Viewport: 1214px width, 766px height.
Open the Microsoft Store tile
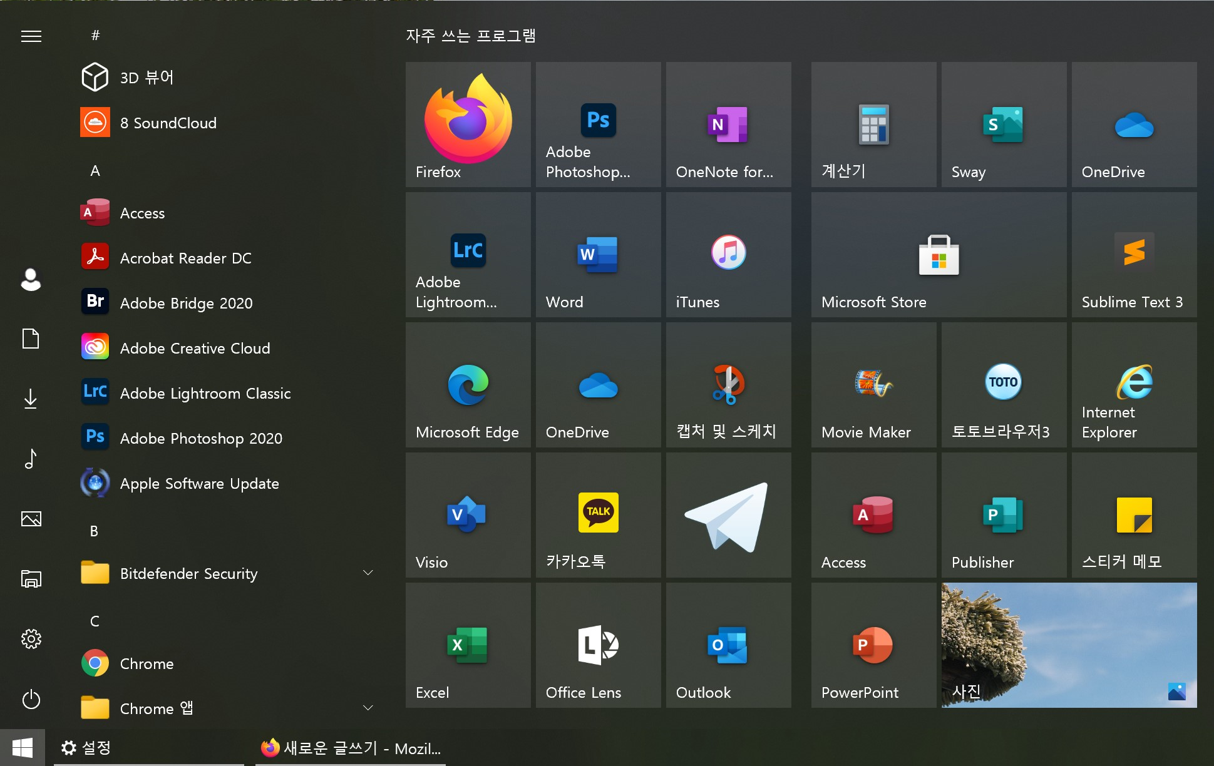939,254
